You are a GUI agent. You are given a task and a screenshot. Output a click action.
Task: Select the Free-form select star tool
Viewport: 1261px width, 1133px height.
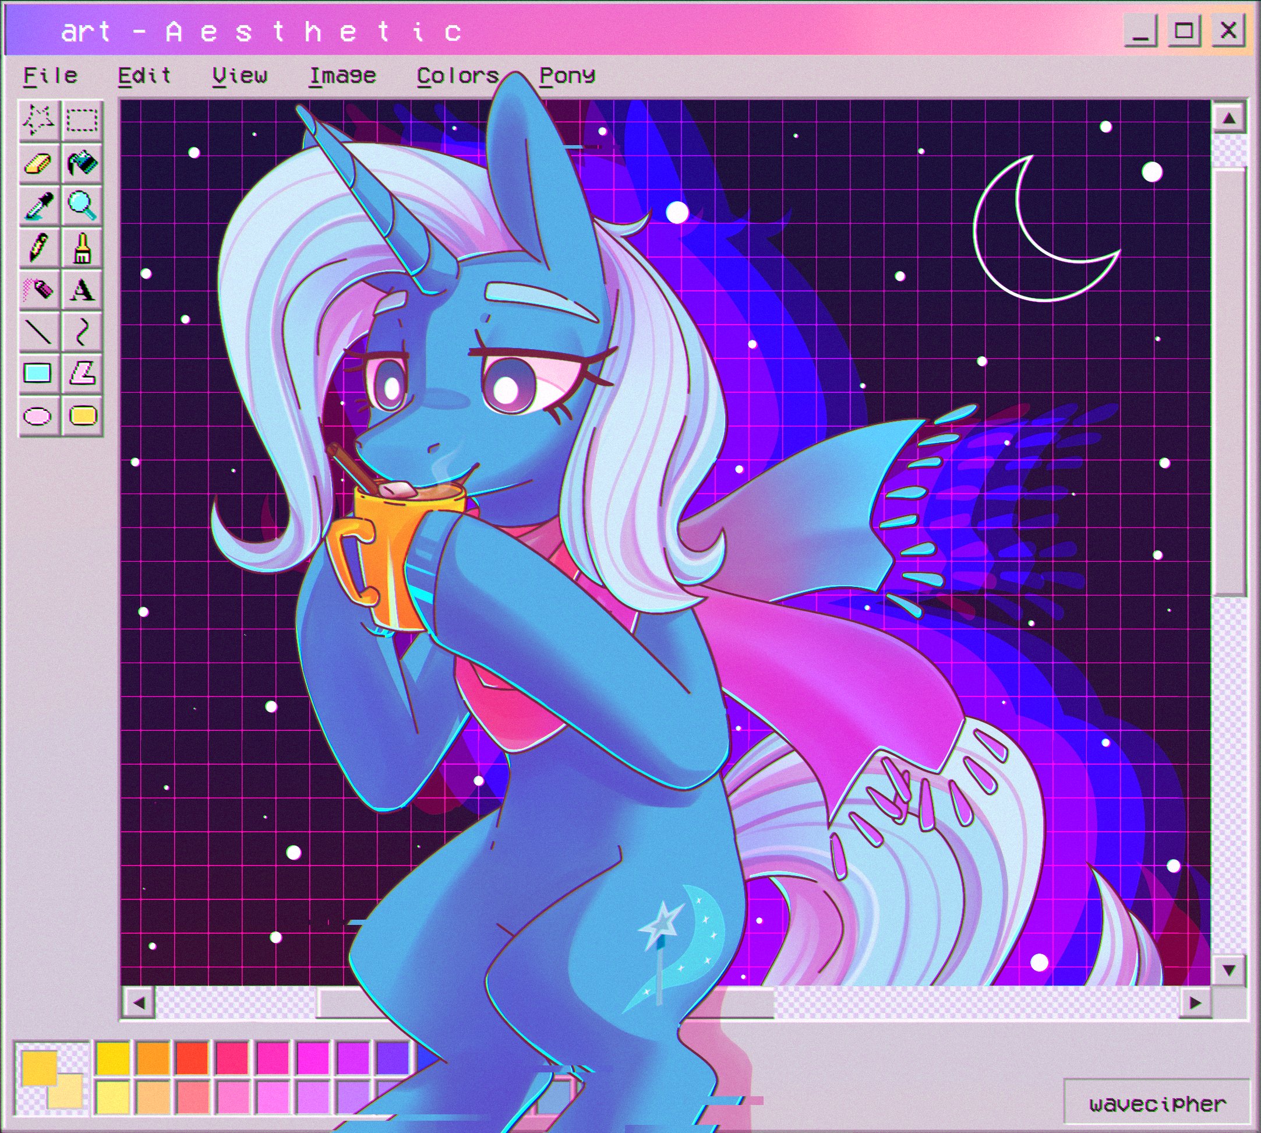(x=39, y=120)
